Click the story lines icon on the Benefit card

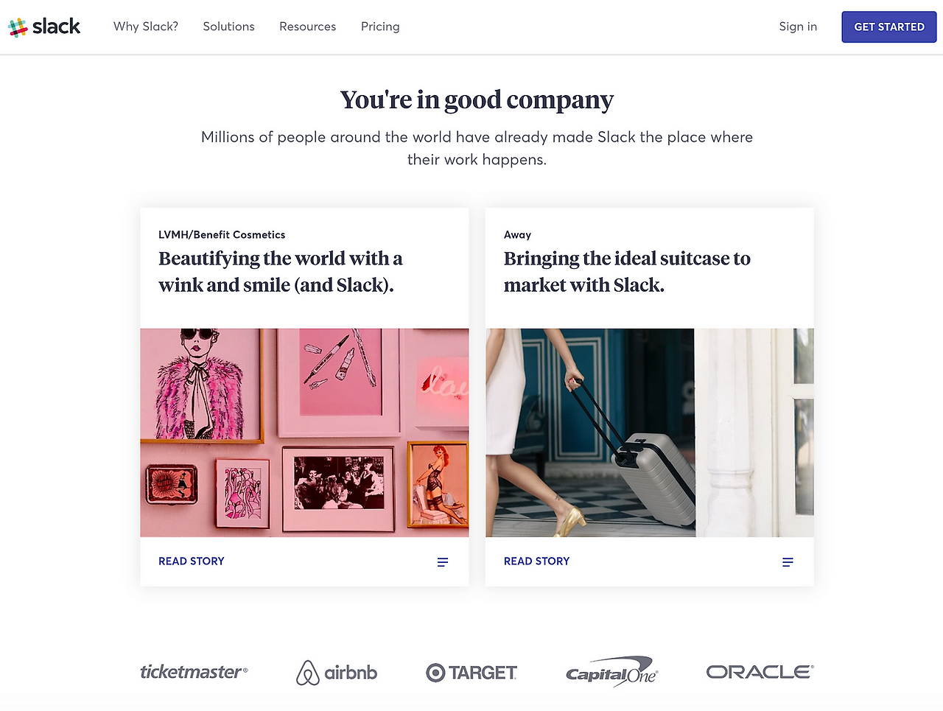tap(443, 562)
